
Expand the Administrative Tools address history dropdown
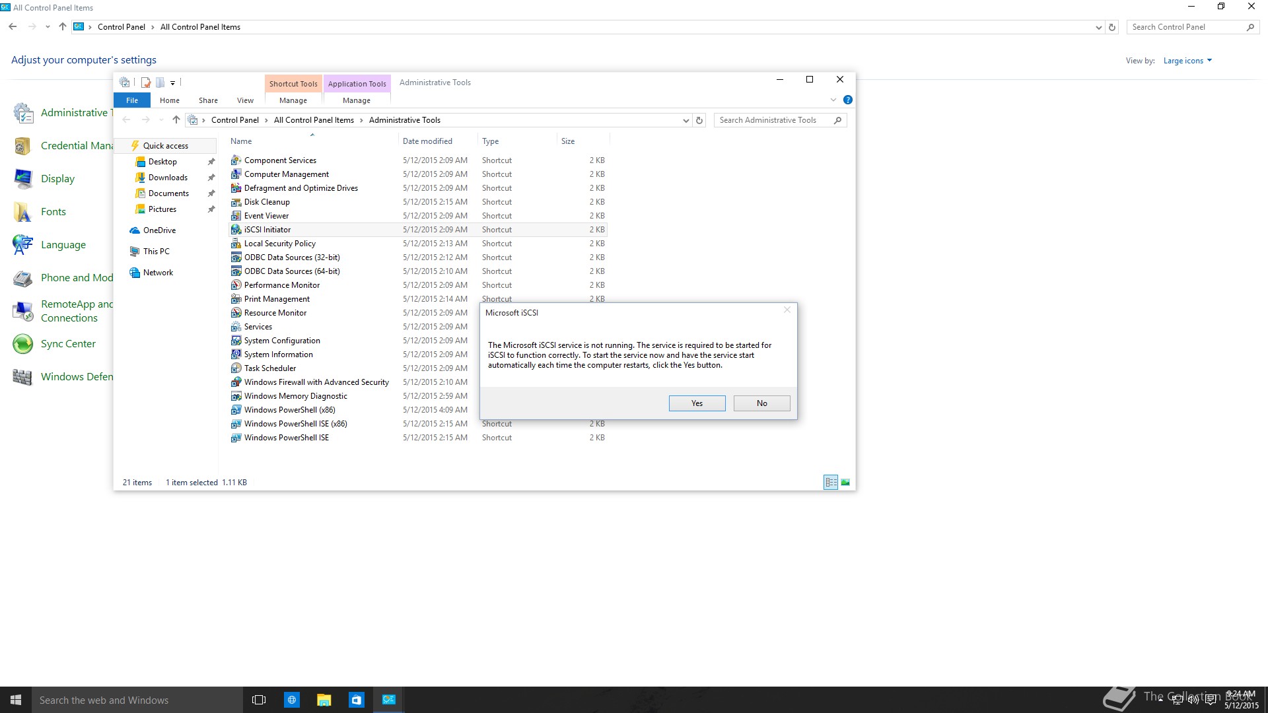686,120
